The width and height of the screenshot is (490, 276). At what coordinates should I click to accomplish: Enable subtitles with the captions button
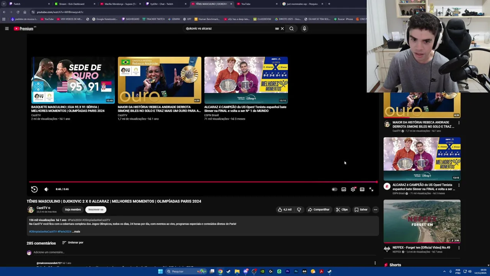(344, 189)
